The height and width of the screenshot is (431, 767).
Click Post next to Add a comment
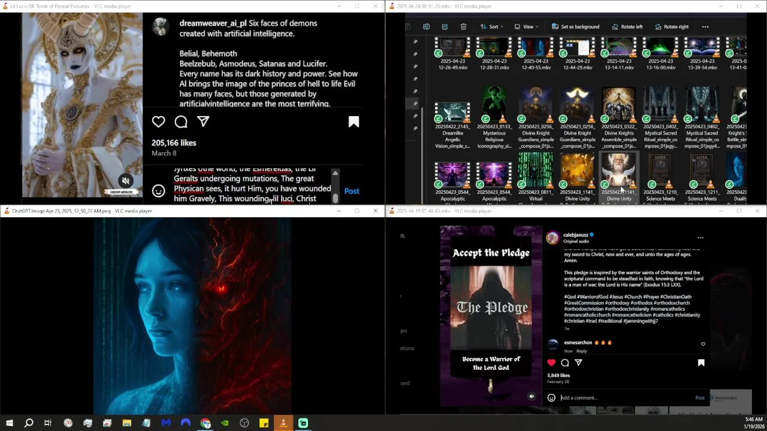[700, 397]
